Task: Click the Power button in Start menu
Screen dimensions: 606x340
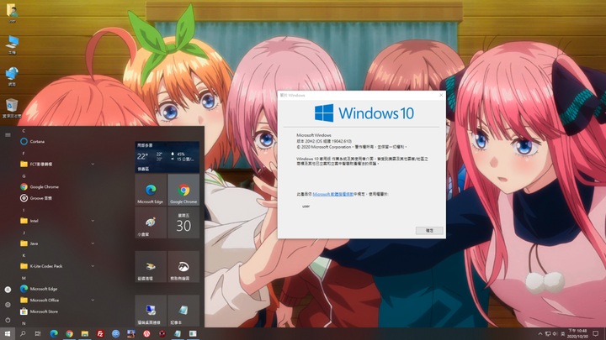Action: [8, 320]
